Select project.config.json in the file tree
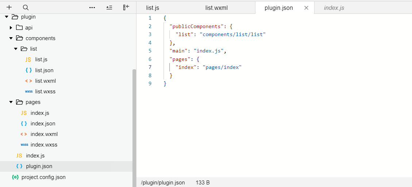412x187 pixels. (43, 177)
